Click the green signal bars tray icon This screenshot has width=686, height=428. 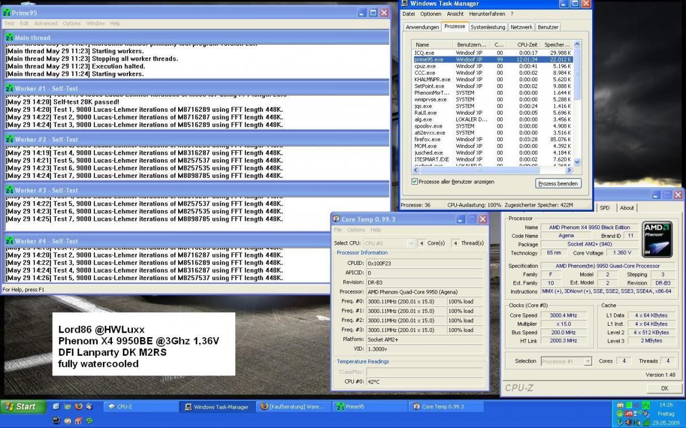pos(646,423)
